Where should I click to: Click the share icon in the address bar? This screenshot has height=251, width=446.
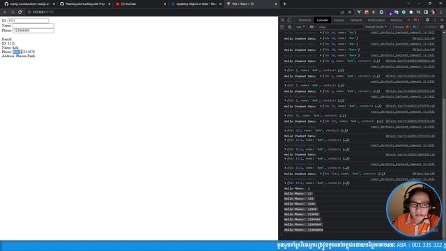click(342, 12)
